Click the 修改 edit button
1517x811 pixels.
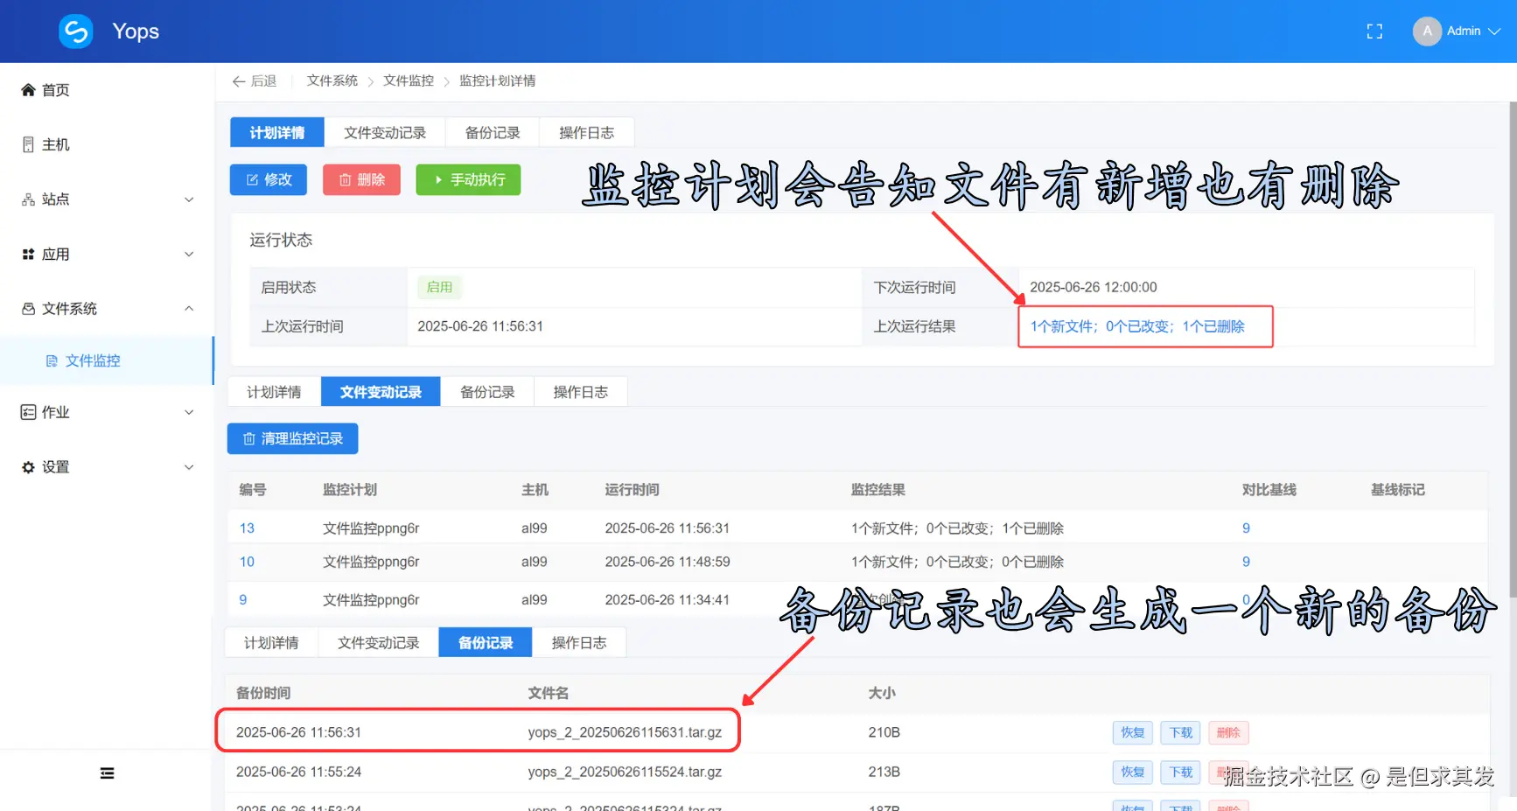coord(269,179)
